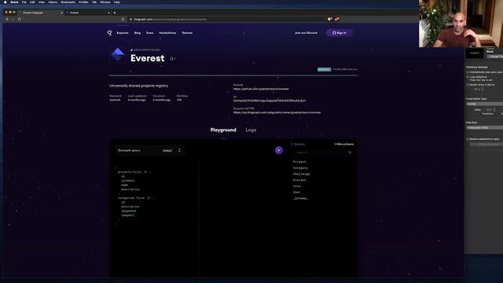The image size is (503, 283).
Task: Click the Queries HTTP endpoint URL
Action: click(277, 112)
